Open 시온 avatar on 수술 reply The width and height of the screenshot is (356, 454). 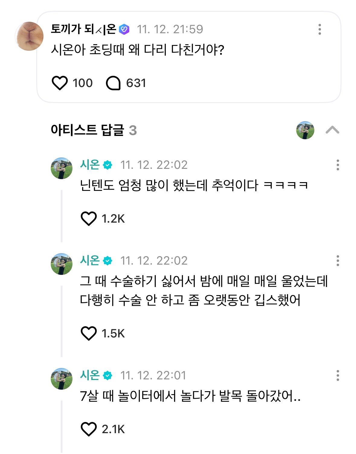(x=62, y=264)
